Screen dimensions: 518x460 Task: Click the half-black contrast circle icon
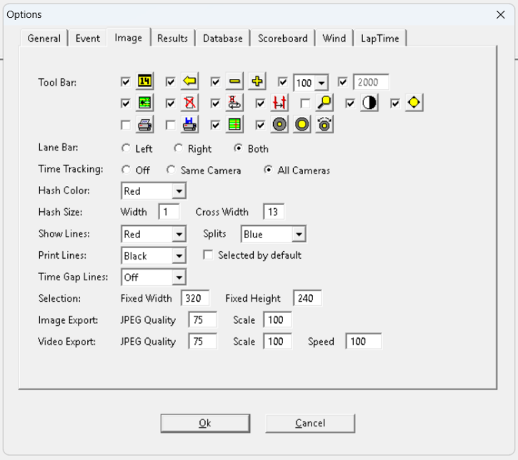coord(369,103)
